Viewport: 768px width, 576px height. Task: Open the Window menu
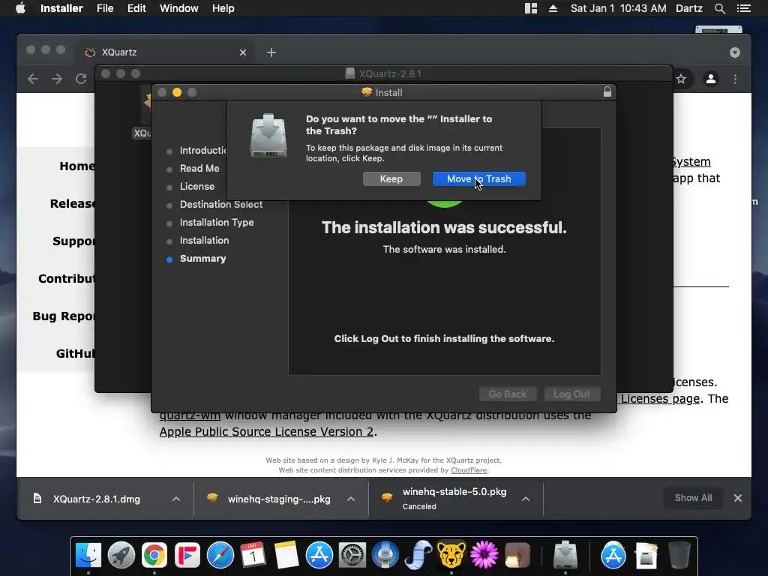pyautogui.click(x=178, y=8)
